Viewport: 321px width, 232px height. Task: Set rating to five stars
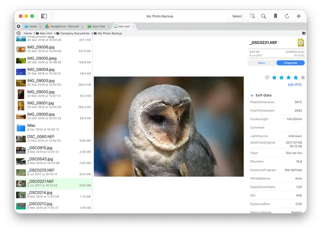click(303, 78)
